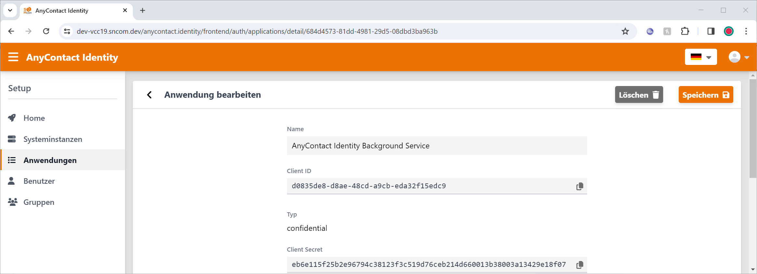Open the tab search dropdown
The width and height of the screenshot is (757, 274).
point(10,10)
